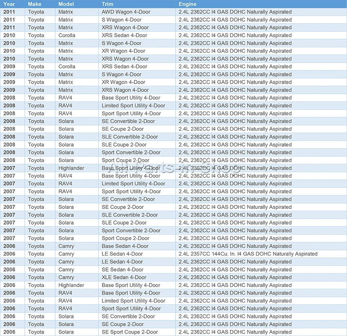
Task: Click the '2.4L 2357CC 144Cu. In.' engine cell
Action: [248, 254]
